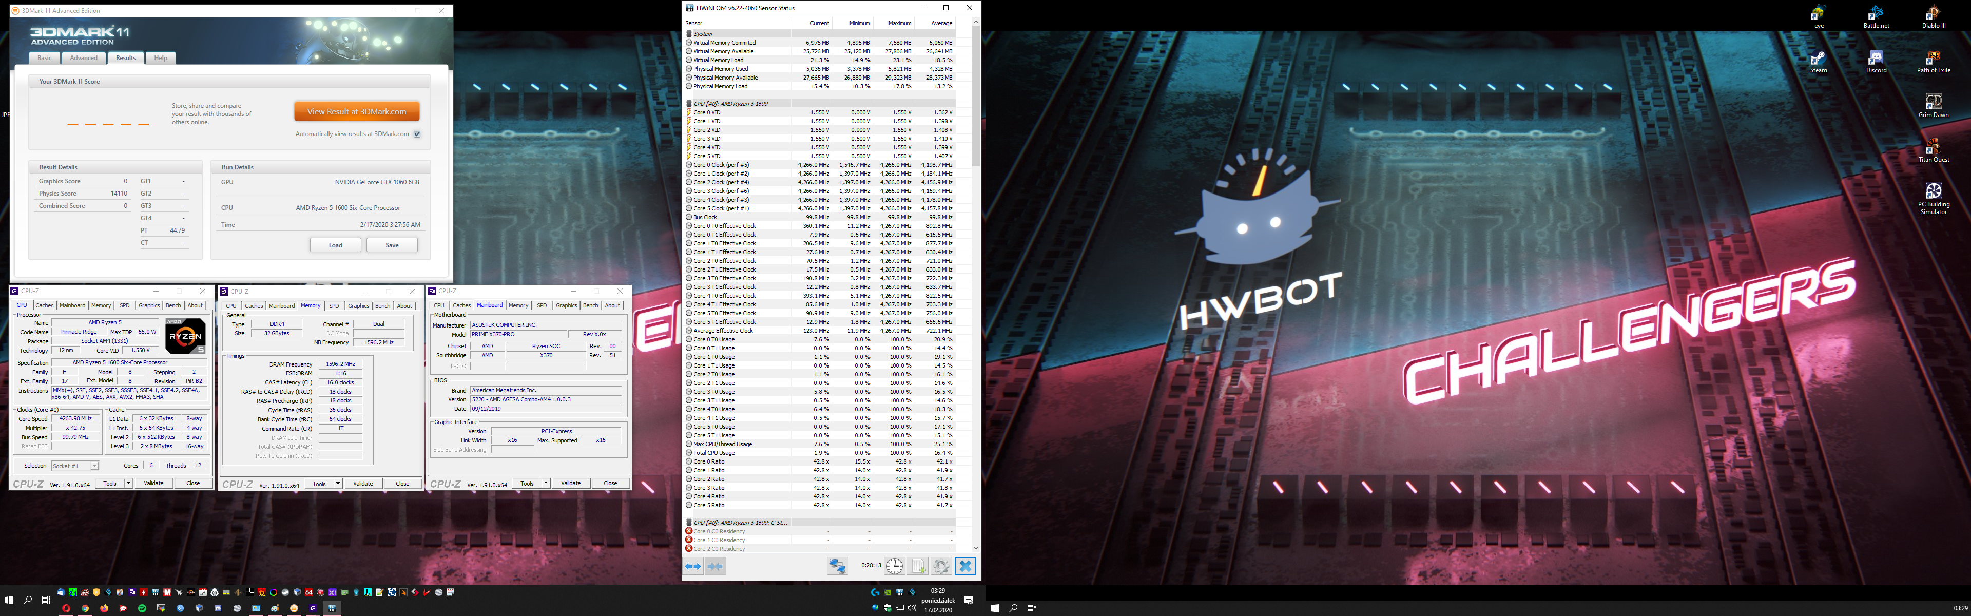
Task: Click Core Speed value 4263.98 MHz
Action: 76,418
